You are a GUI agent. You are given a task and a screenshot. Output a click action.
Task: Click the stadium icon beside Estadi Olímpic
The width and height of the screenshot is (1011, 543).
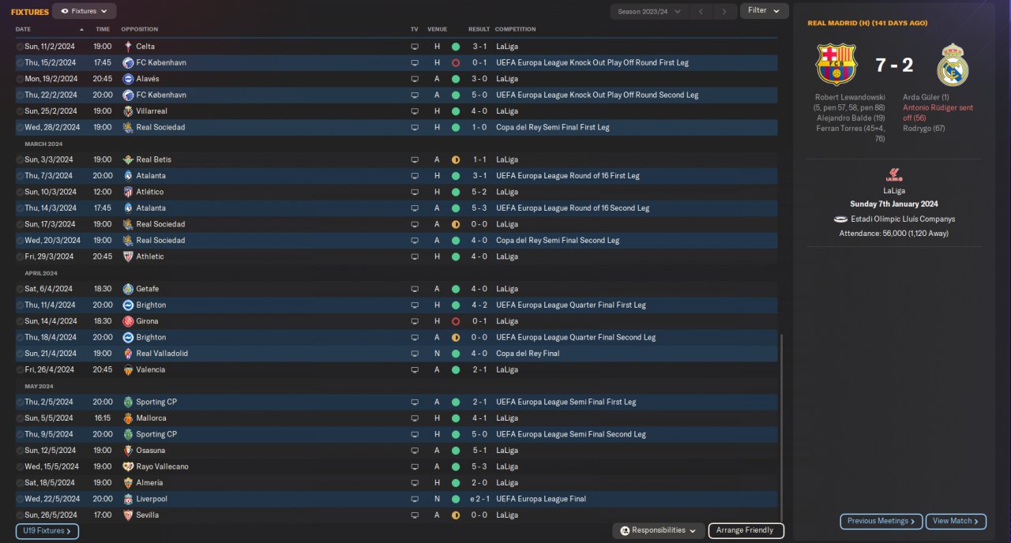[840, 219]
